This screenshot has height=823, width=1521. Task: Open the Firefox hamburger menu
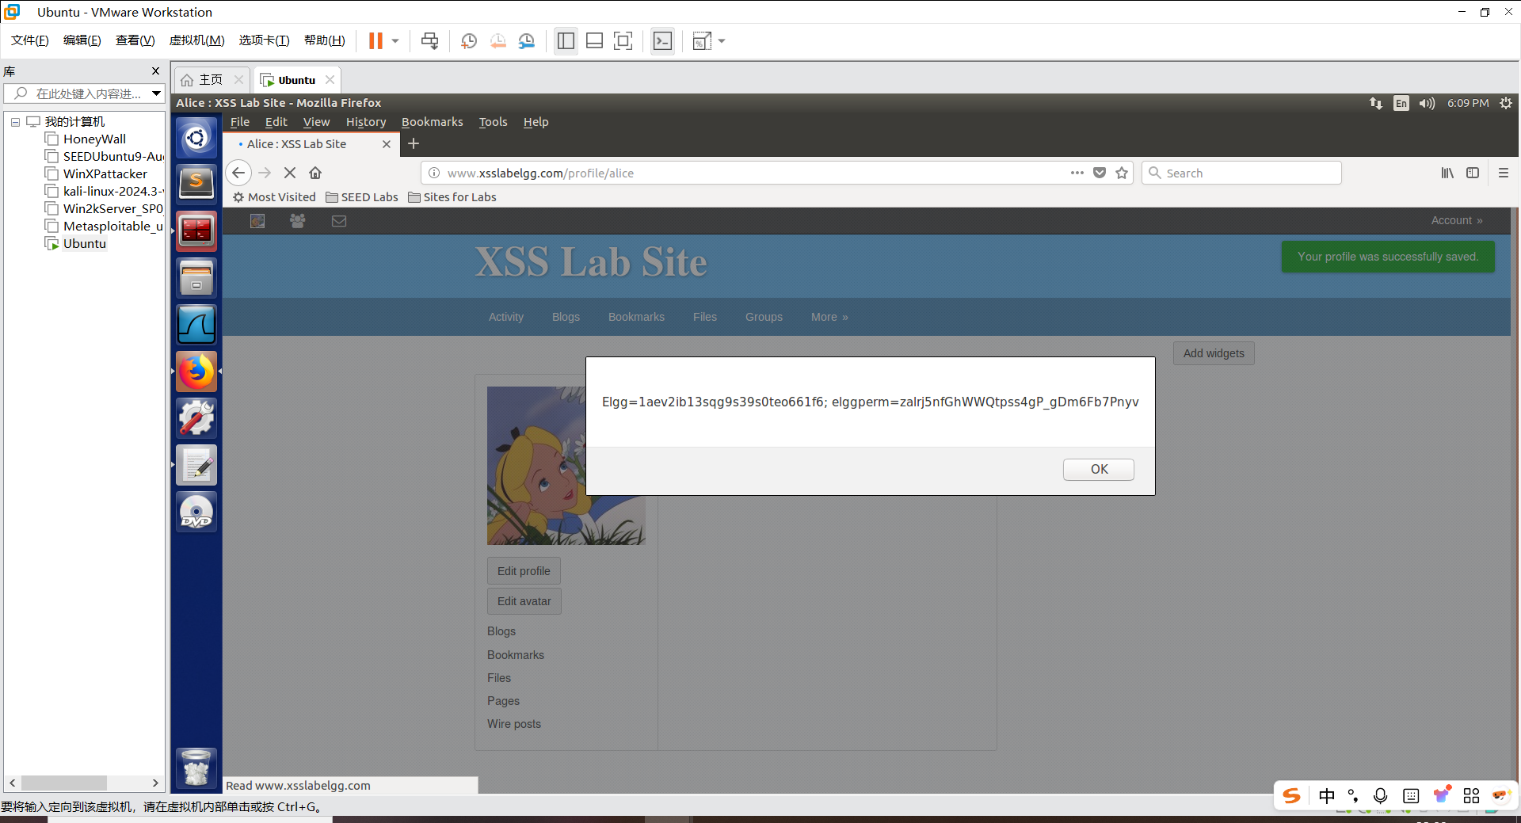click(x=1503, y=173)
